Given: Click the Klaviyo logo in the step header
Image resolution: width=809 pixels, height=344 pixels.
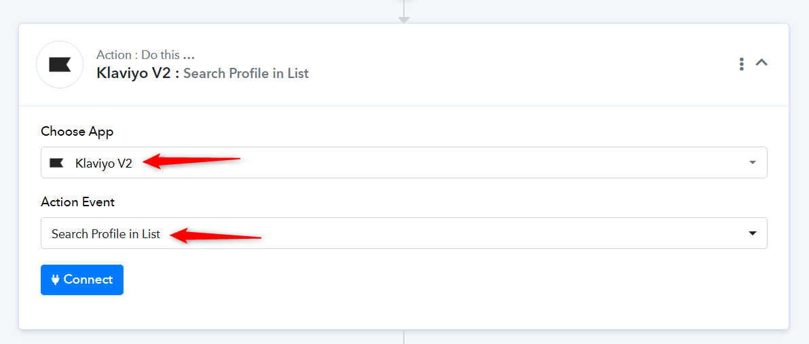Looking at the screenshot, I should (x=59, y=64).
